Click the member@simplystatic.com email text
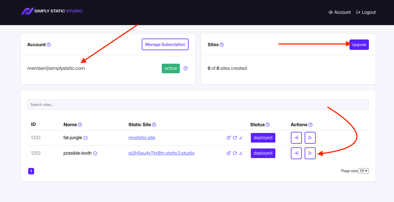 click(56, 68)
